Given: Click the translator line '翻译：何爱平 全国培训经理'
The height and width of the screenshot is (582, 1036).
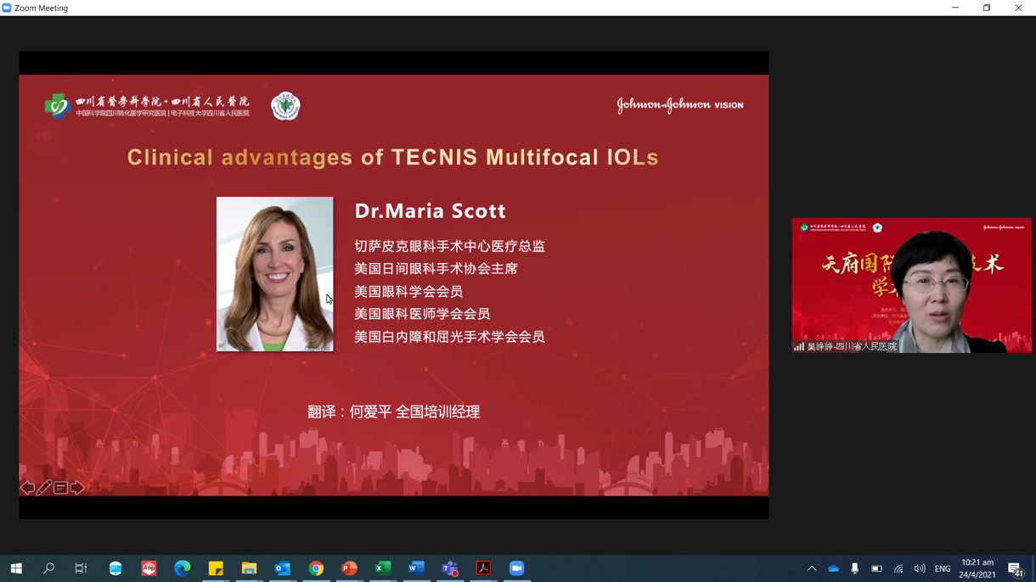Looking at the screenshot, I should 394,411.
